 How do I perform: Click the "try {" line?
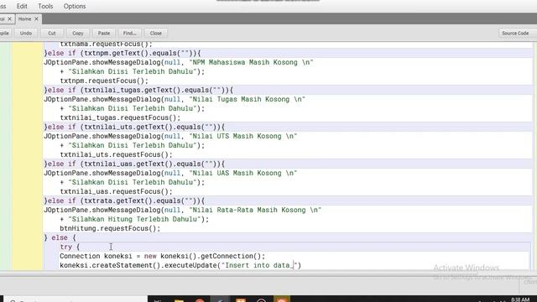pos(70,247)
